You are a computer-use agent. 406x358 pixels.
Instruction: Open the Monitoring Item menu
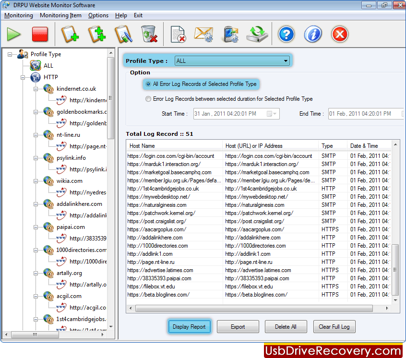coord(60,15)
